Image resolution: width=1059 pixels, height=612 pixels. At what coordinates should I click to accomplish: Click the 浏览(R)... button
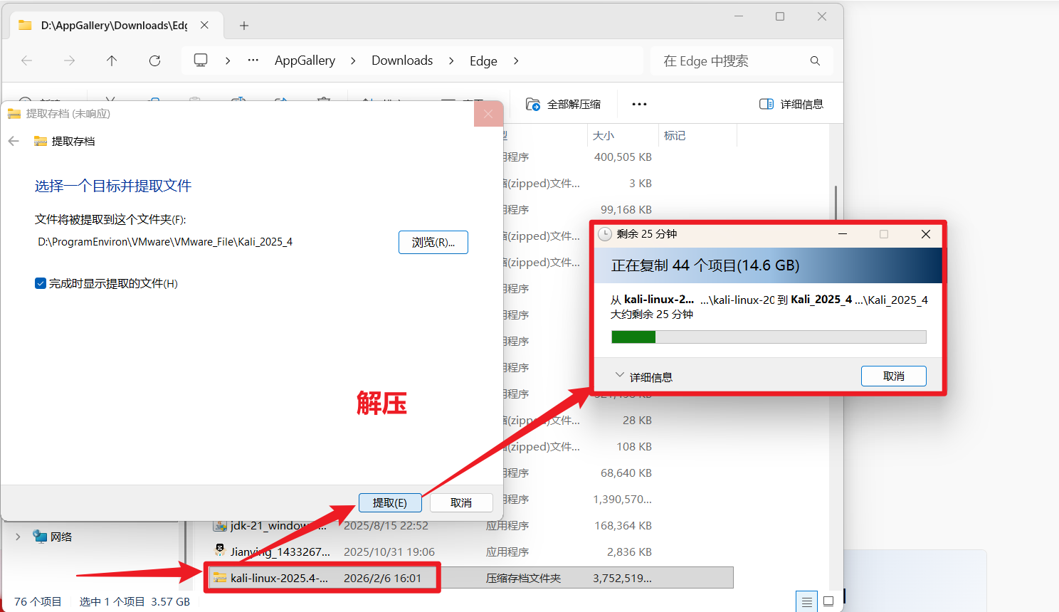[x=433, y=242]
